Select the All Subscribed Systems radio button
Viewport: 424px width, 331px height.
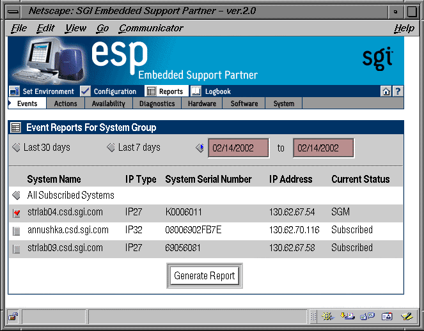tap(17, 196)
